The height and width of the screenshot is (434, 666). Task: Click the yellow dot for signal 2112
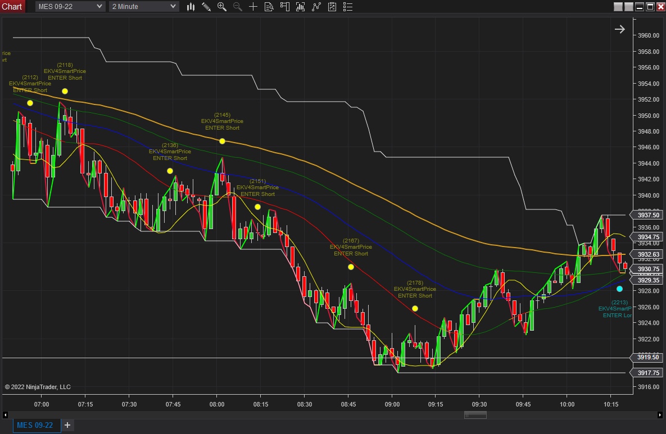tap(30, 103)
